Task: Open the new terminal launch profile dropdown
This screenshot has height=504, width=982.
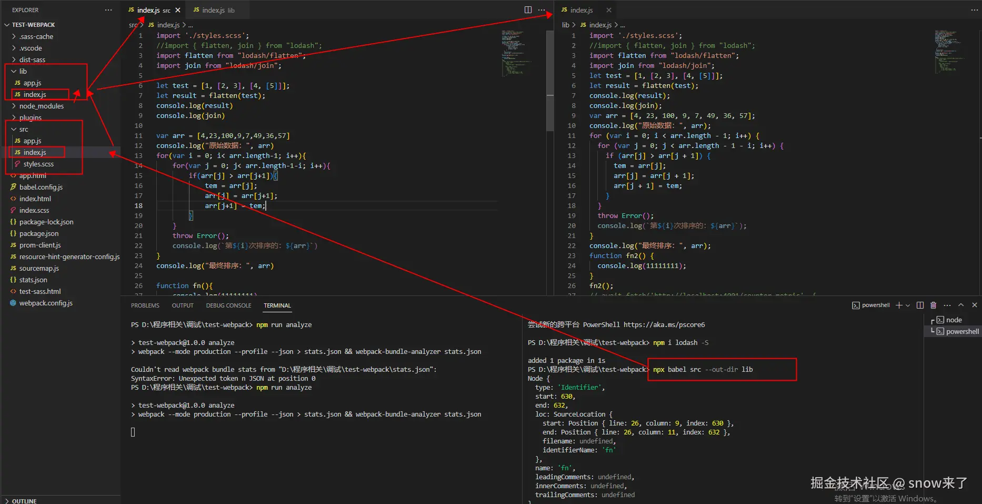Action: 908,305
